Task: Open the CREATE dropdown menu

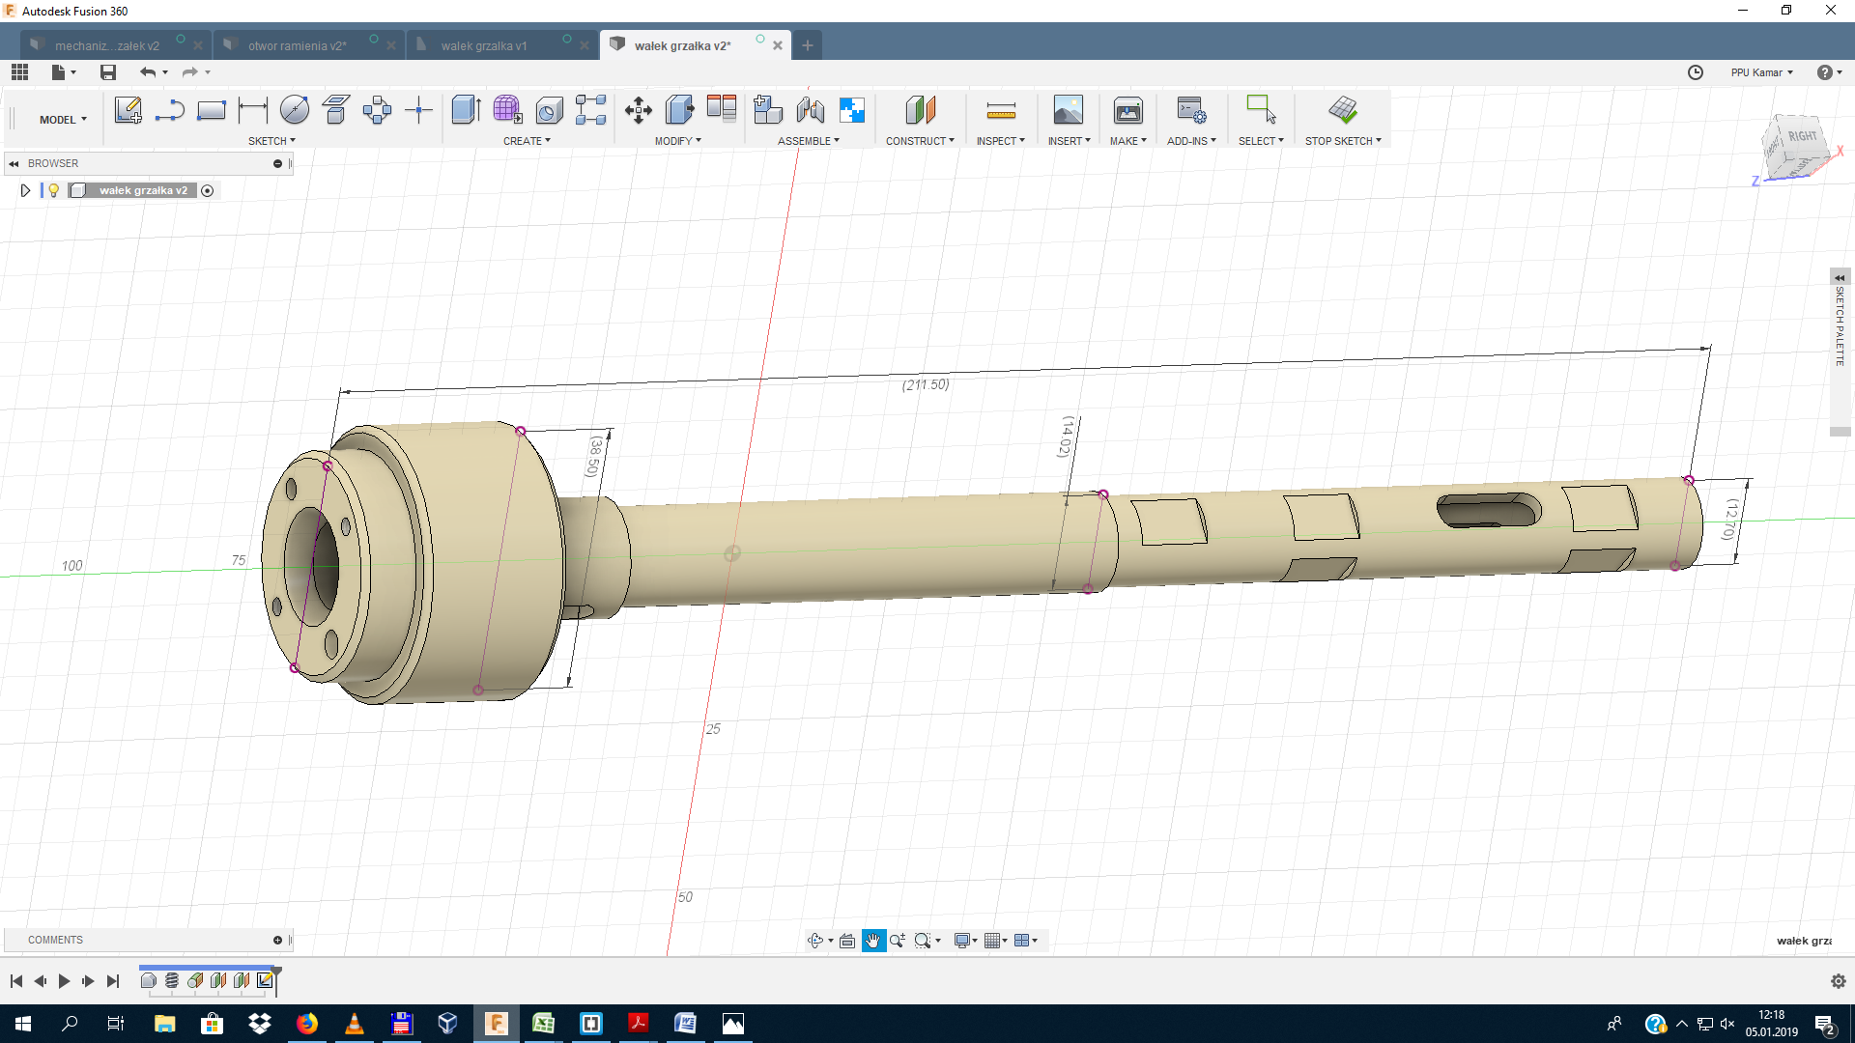Action: tap(527, 141)
